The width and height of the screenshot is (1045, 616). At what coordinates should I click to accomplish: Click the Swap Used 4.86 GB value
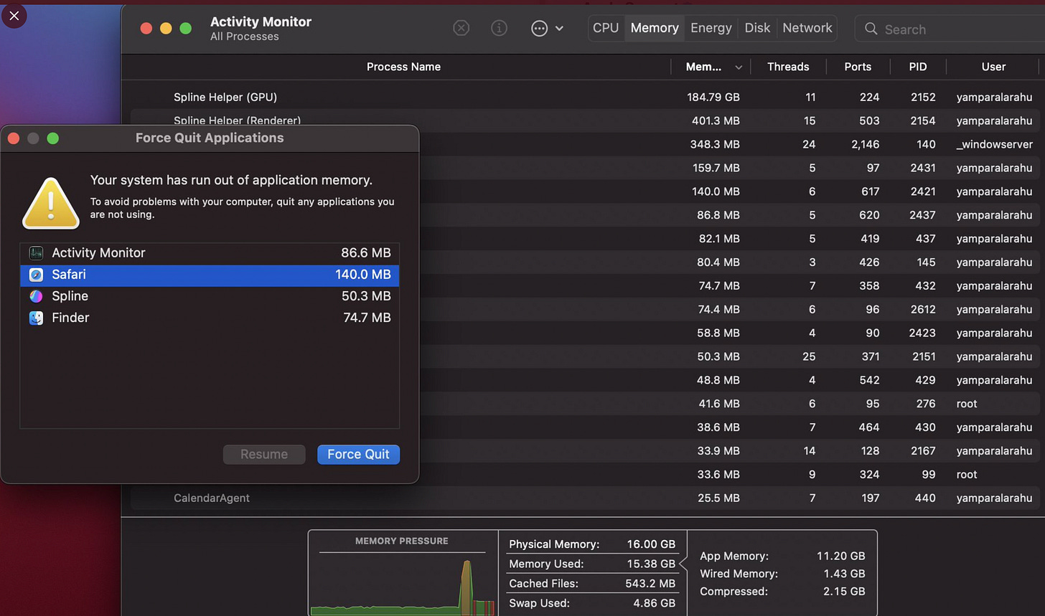(x=654, y=603)
